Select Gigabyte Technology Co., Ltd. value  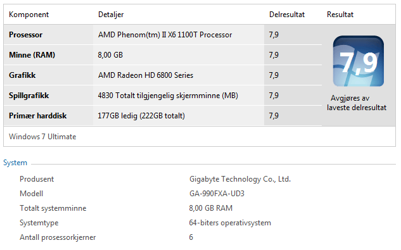240,179
